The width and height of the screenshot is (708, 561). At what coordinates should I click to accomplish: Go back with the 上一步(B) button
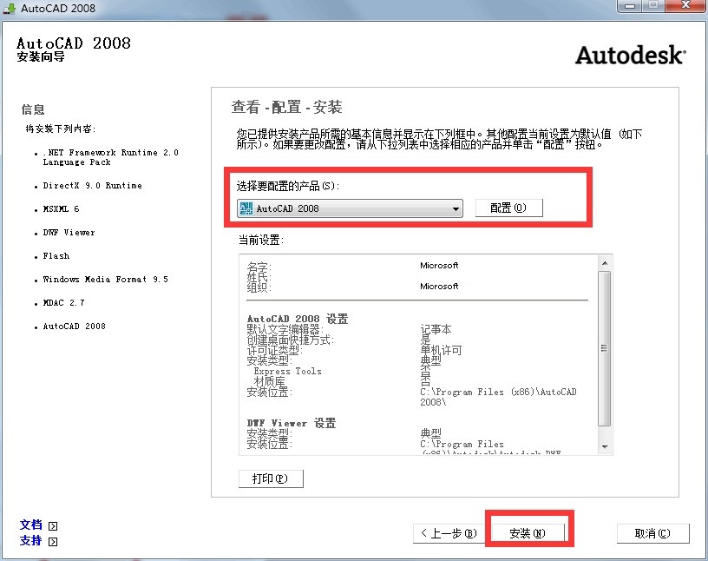448,533
